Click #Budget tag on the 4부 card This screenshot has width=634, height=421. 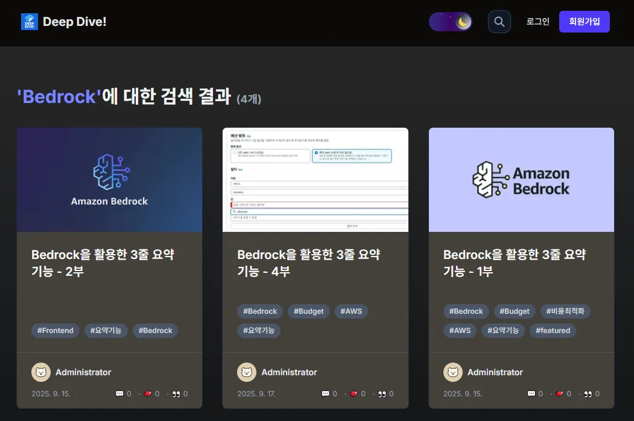[x=309, y=311]
